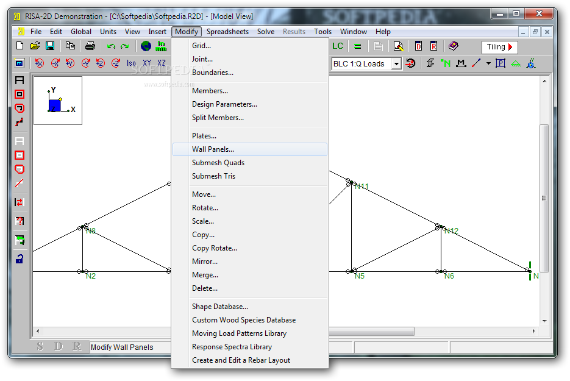Open global parameters via the globe icon
The image size is (570, 381).
[146, 46]
